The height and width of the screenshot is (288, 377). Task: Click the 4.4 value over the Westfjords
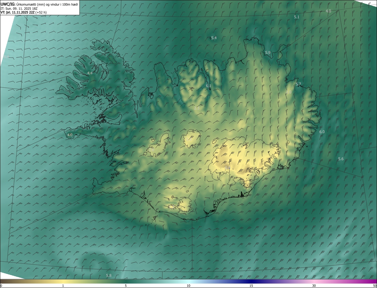click(90, 73)
